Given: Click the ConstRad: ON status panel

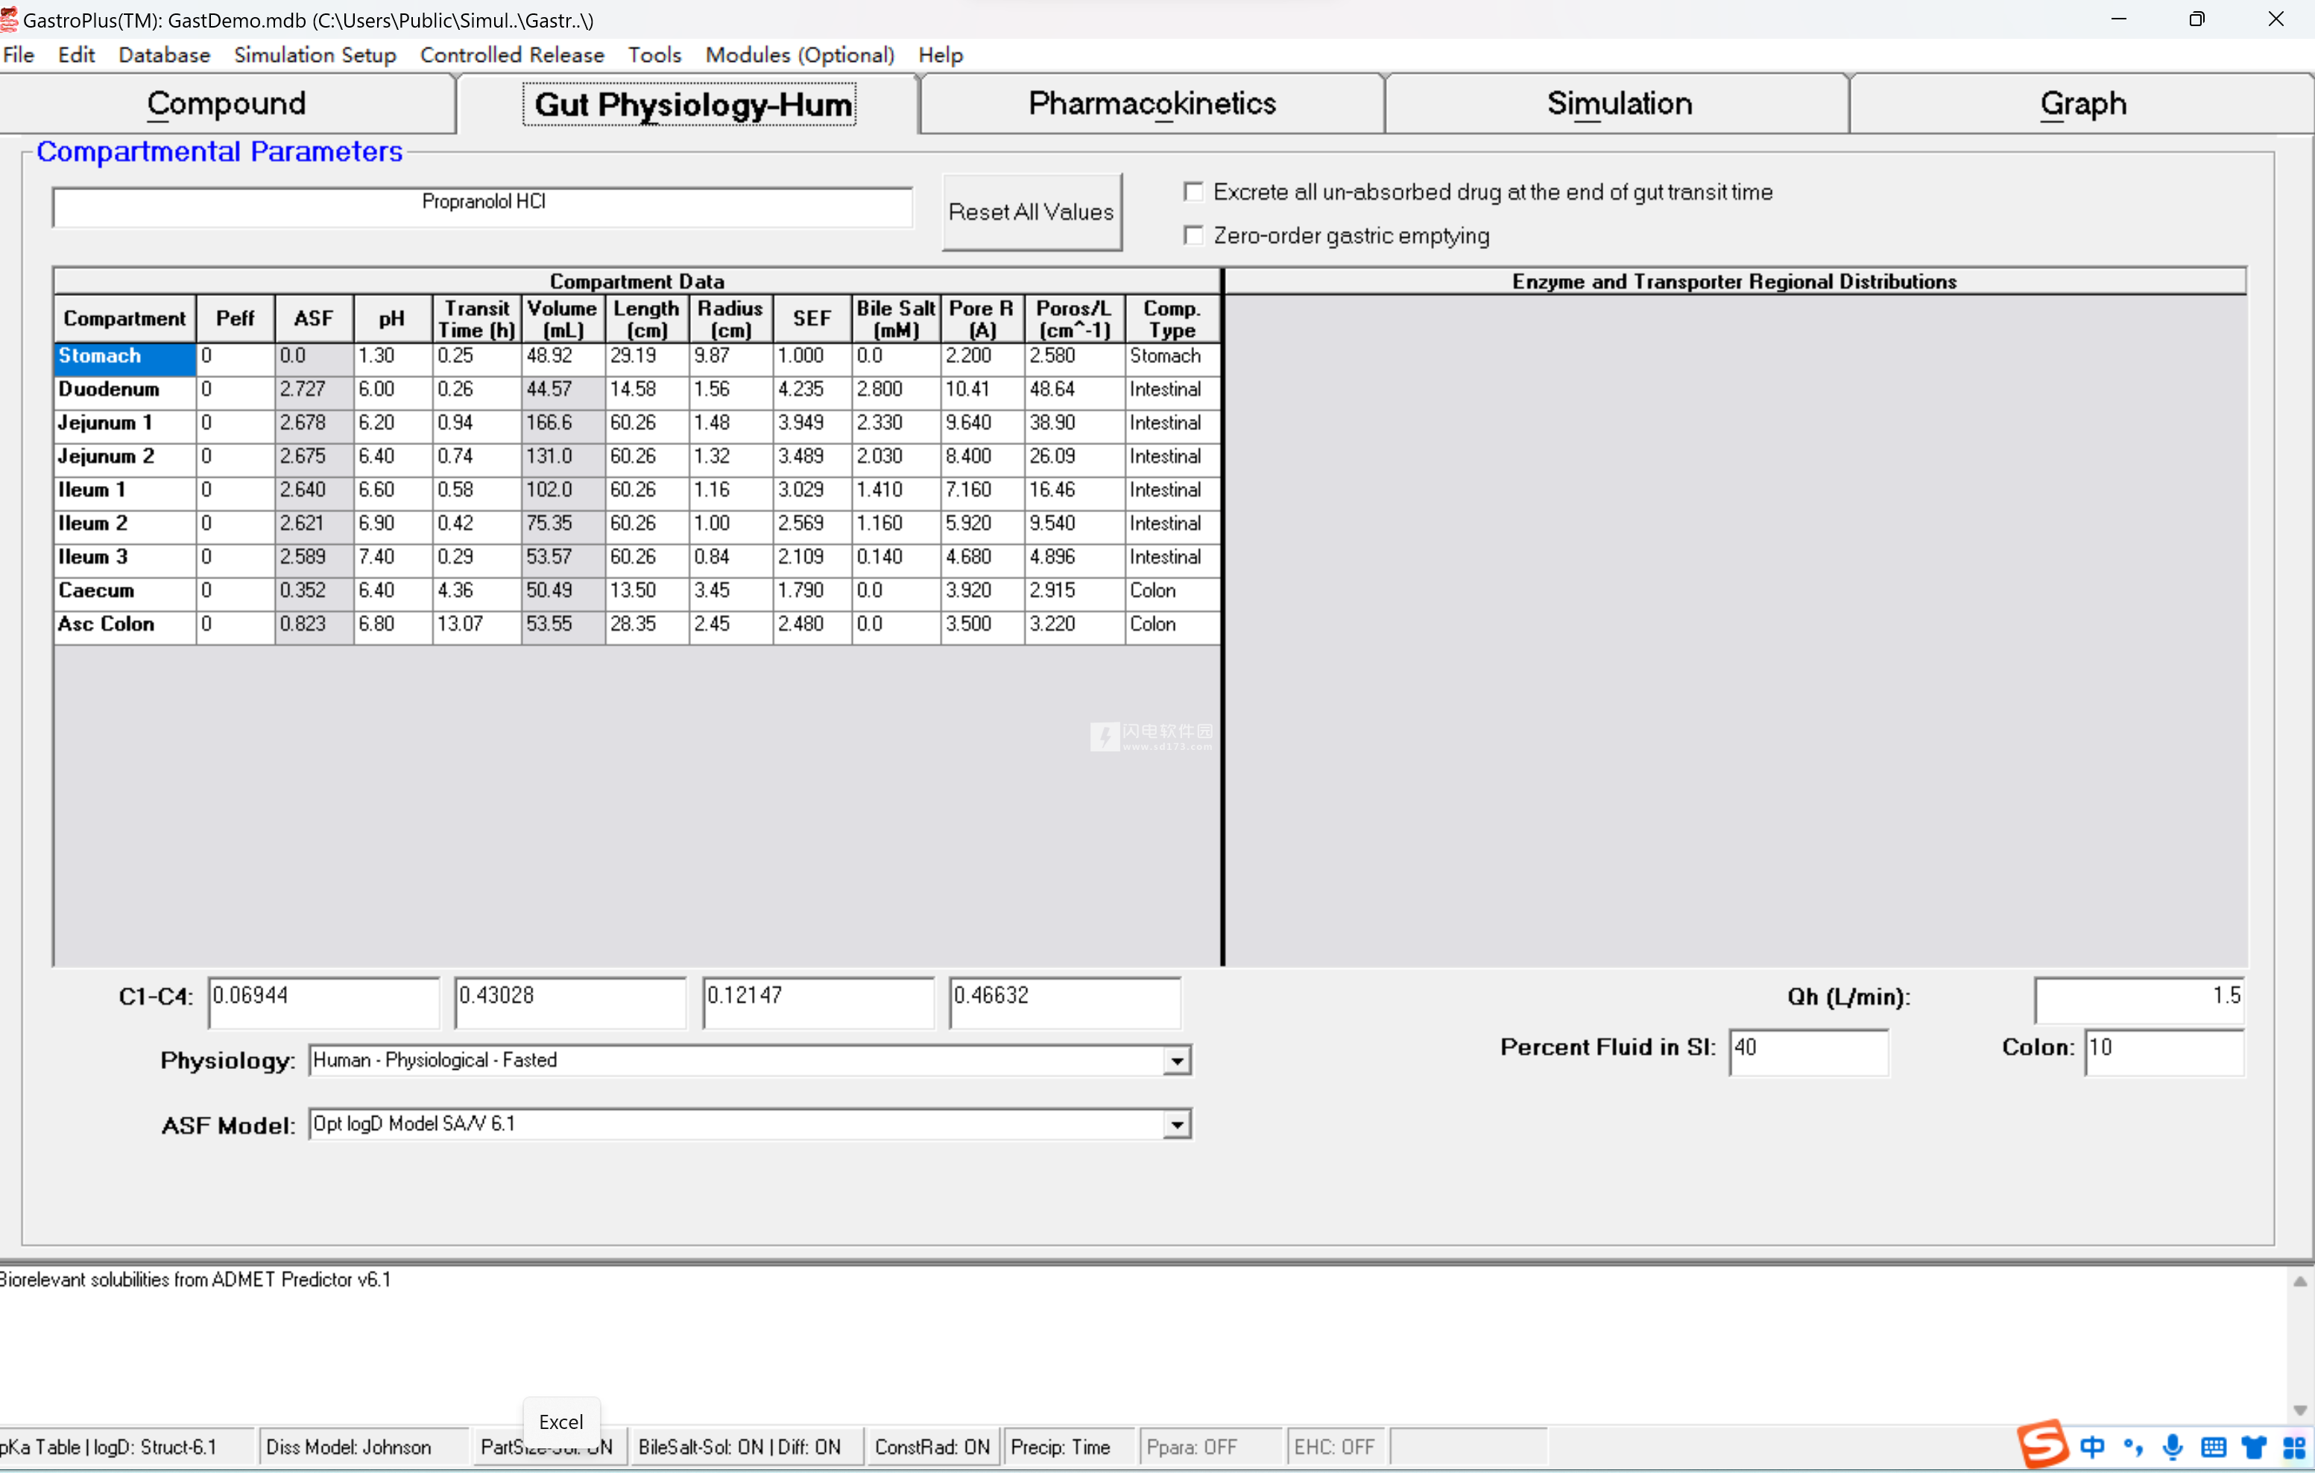Looking at the screenshot, I should click(x=932, y=1448).
